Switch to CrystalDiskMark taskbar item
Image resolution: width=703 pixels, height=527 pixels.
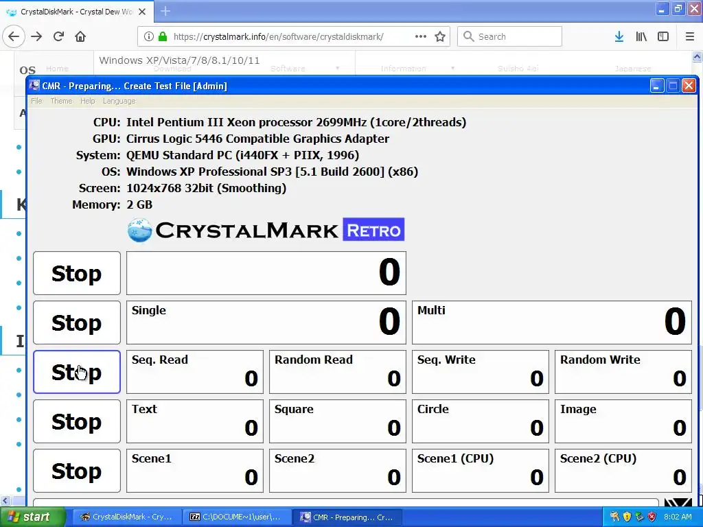127,517
